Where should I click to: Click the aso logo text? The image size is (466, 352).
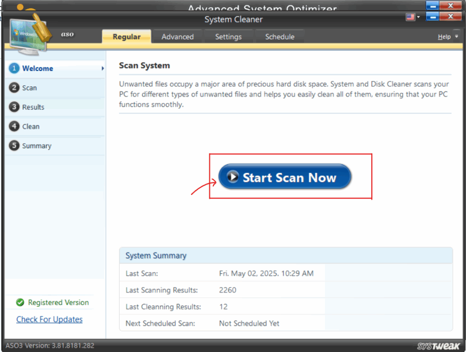click(x=67, y=34)
